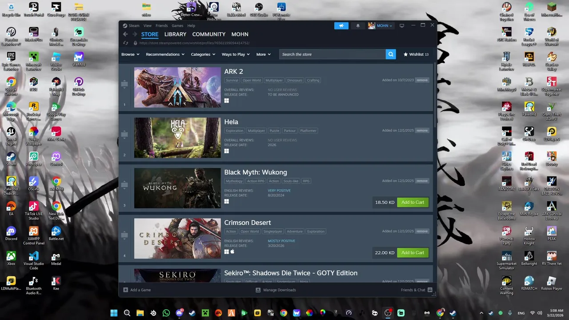This screenshot has height=320, width=569.
Task: Select the CurseForge desktop icon
Action: [x=56, y=9]
